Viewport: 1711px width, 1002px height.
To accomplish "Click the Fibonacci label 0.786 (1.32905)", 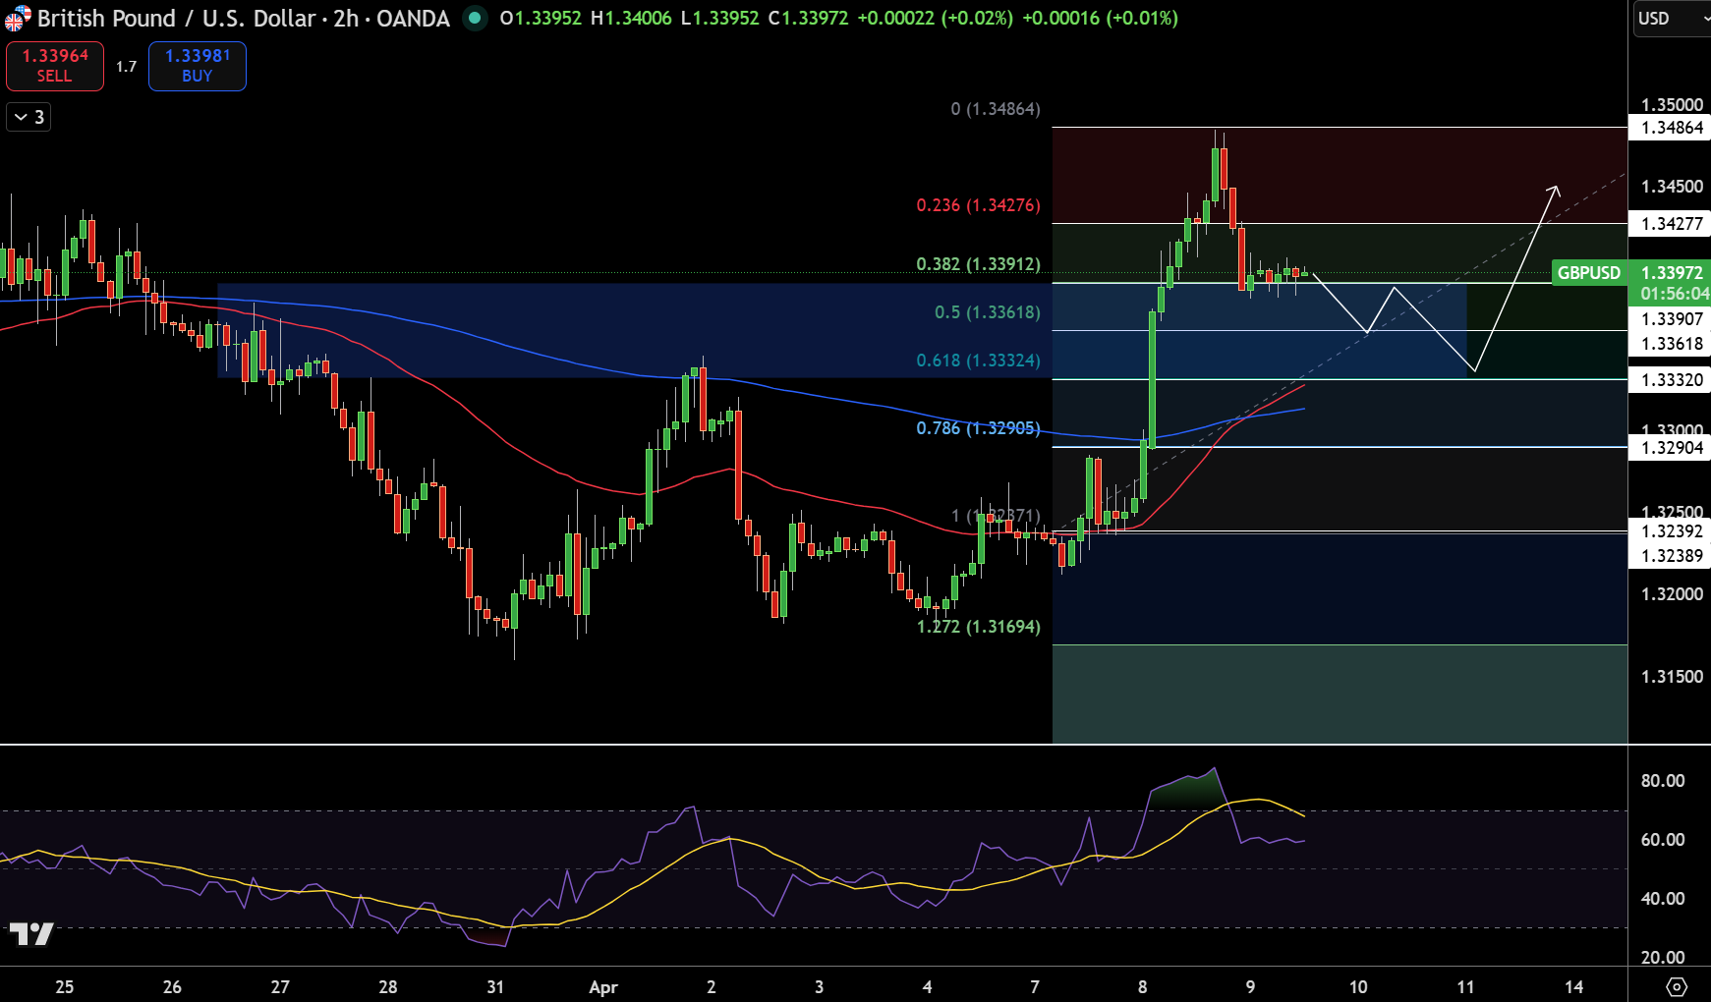I will click(978, 428).
